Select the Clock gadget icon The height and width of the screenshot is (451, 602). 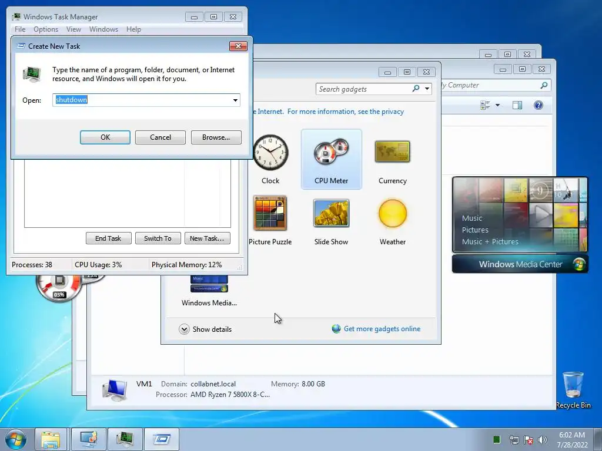pyautogui.click(x=270, y=152)
